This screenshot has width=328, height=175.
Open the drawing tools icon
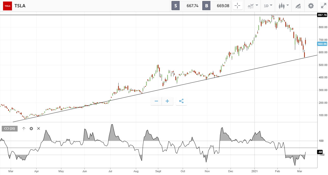click(298, 6)
